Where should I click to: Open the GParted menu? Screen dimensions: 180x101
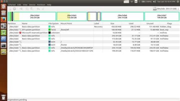[12, 5]
